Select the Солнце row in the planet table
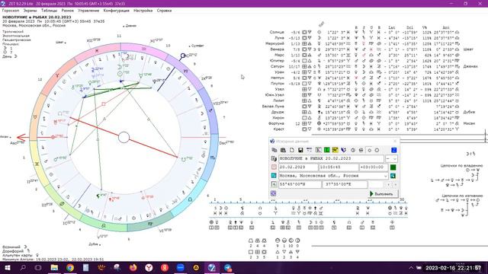 pyautogui.click(x=364, y=32)
